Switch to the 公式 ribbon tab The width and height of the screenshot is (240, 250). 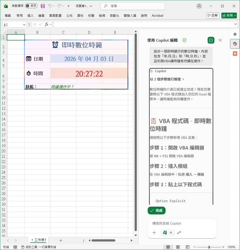(x=69, y=16)
